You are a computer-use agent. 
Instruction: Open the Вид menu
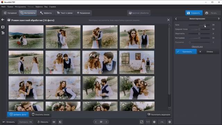[x=46, y=7]
